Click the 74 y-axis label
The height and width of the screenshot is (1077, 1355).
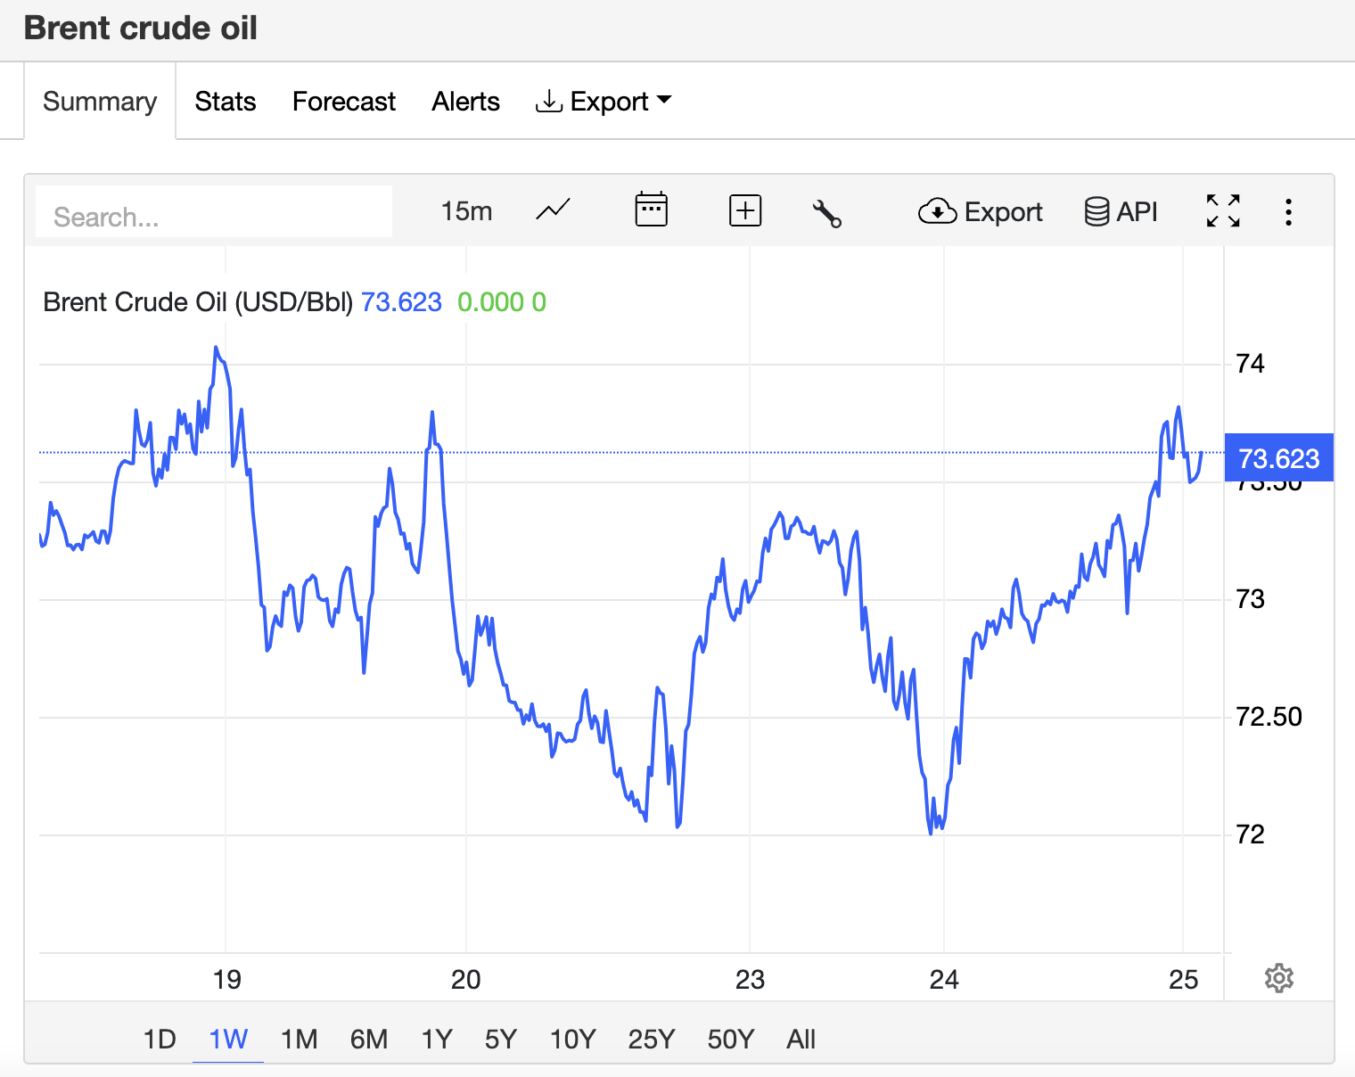click(1250, 364)
